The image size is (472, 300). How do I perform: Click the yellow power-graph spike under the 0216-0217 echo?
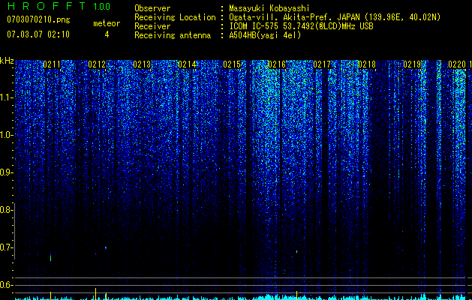pyautogui.click(x=297, y=295)
